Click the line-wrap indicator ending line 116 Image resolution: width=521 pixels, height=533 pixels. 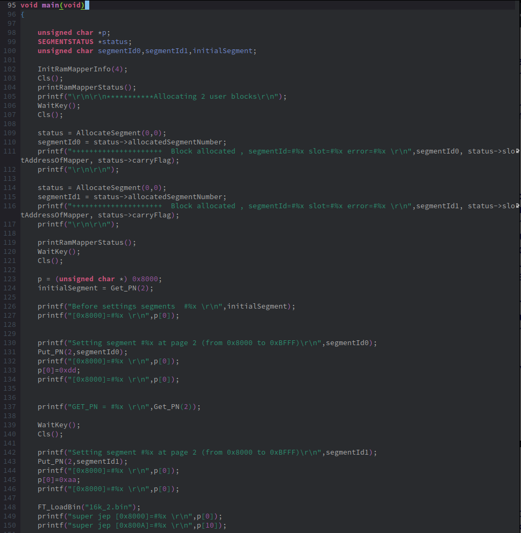tap(518, 206)
